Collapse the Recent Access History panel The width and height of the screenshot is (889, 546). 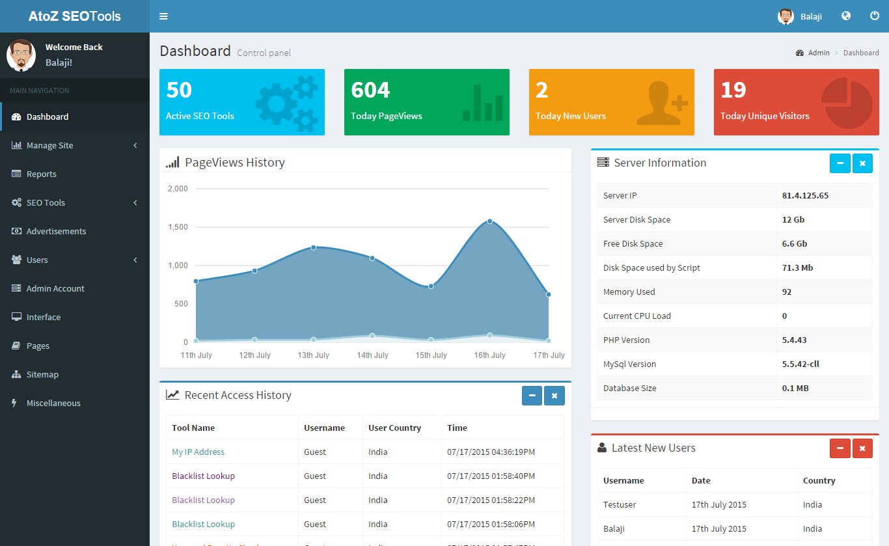[x=532, y=395]
